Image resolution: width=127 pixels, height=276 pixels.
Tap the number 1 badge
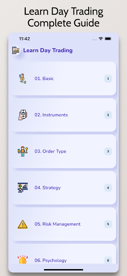[x=108, y=79]
